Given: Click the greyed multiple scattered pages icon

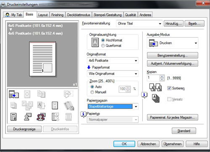Looking at the screenshot, I should pos(27,105).
